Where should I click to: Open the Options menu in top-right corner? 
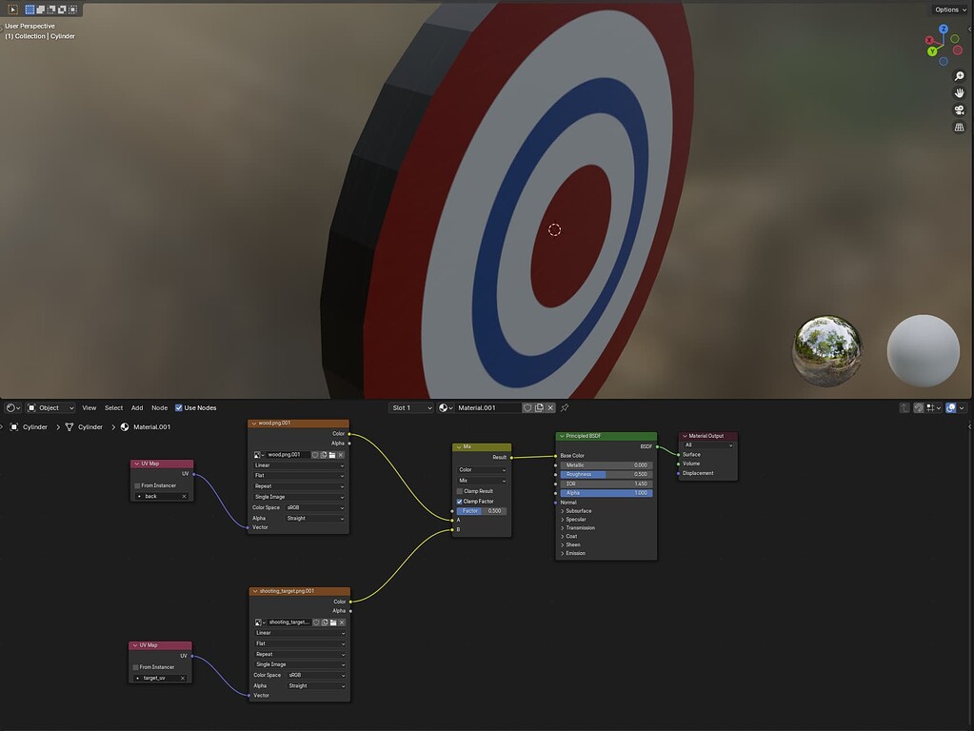(948, 9)
